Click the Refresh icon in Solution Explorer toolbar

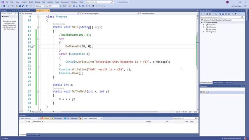(223, 14)
